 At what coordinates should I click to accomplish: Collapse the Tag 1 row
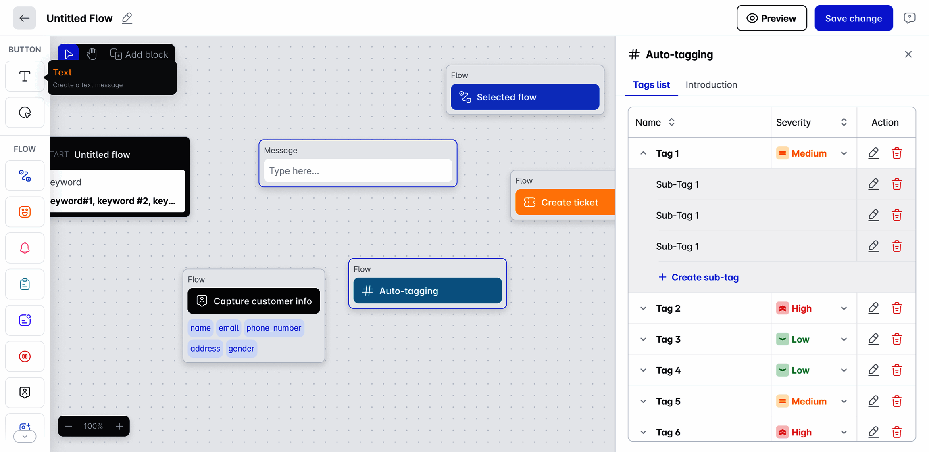coord(643,153)
